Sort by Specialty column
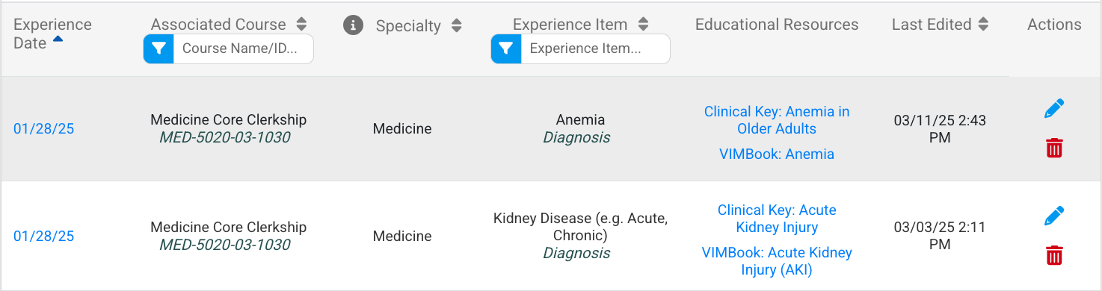1102x291 pixels. 457,26
